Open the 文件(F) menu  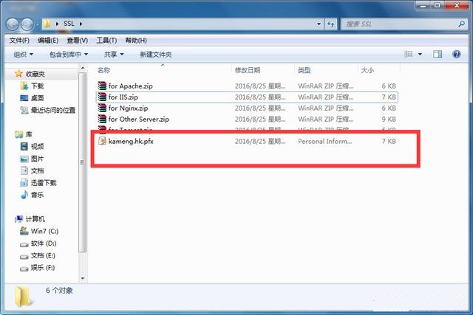19,40
